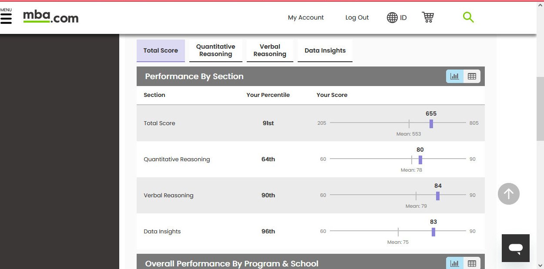544x269 pixels.
Task: Open the shopping cart icon
Action: coord(428,17)
